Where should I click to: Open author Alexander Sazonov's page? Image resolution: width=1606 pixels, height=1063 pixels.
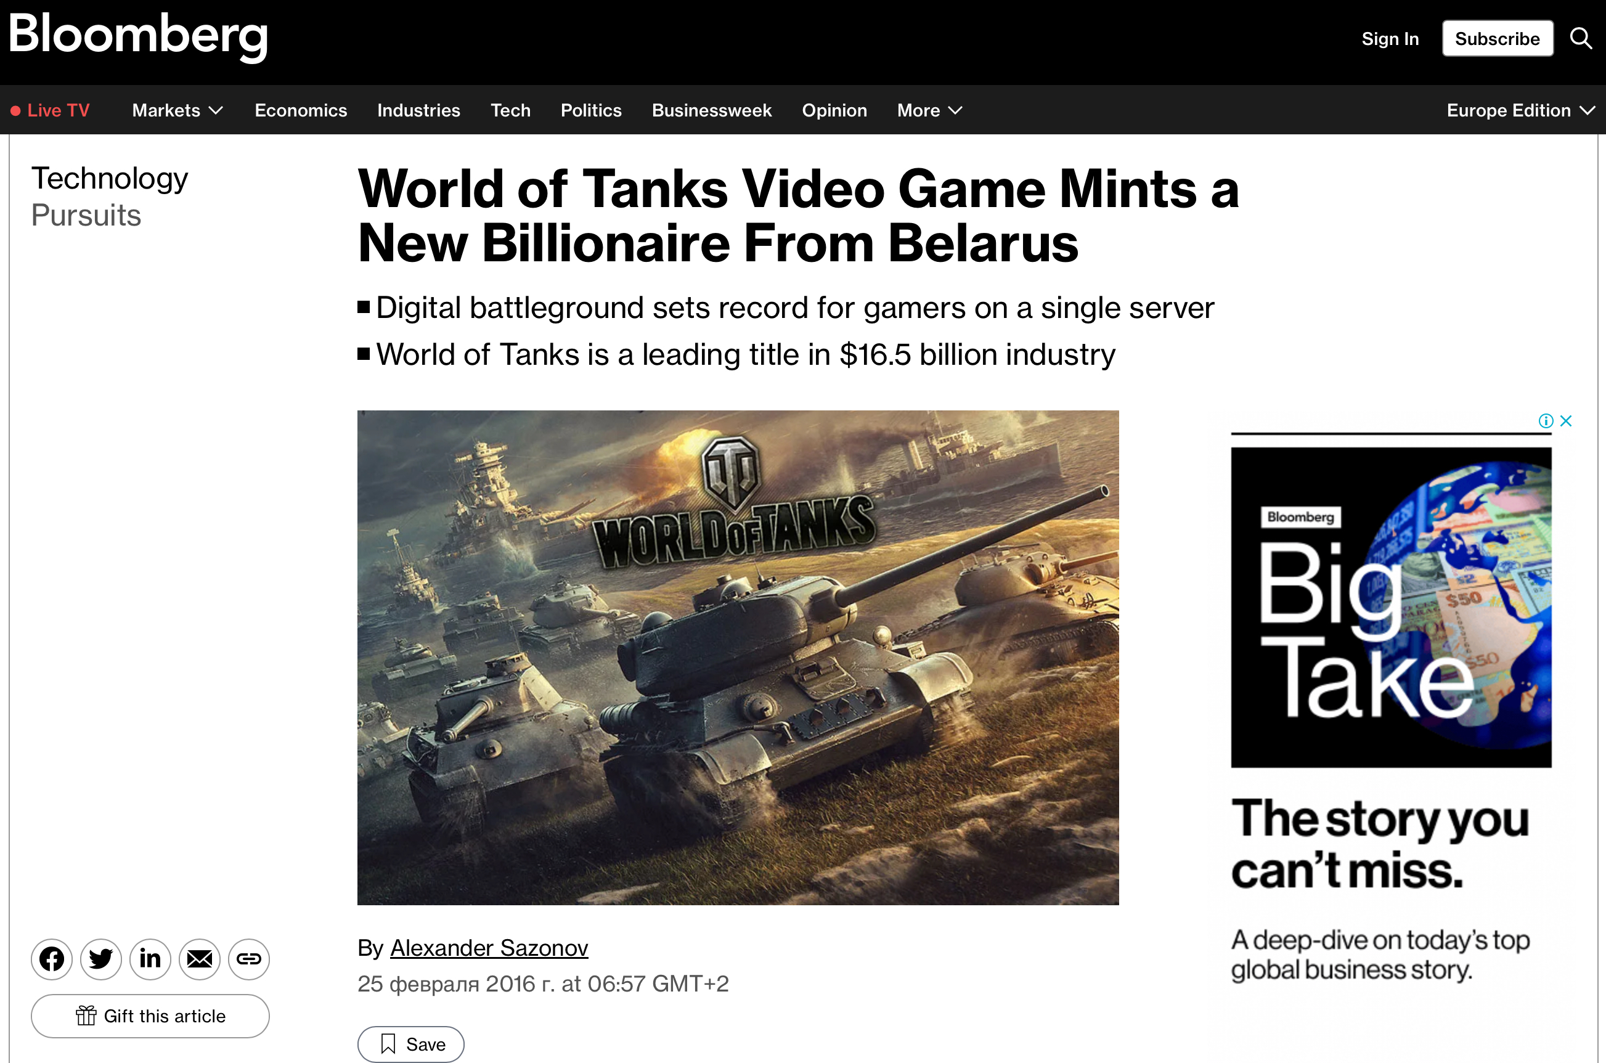489,948
